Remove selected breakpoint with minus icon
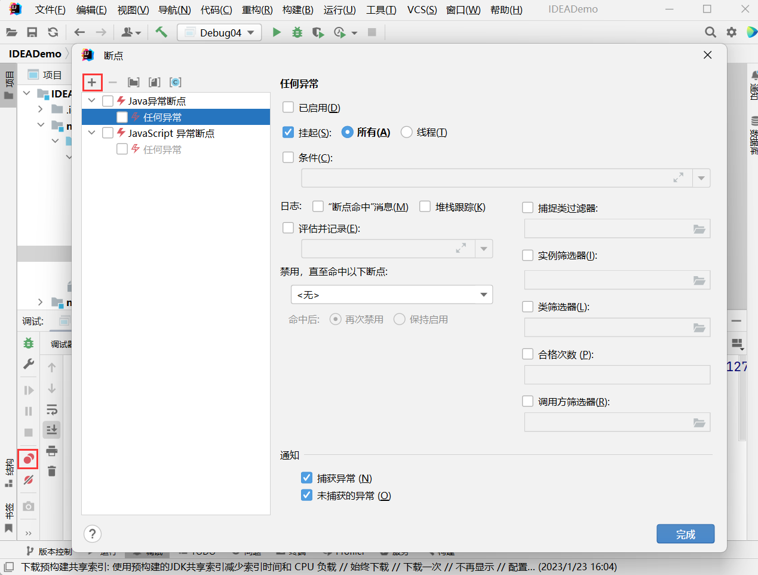This screenshot has width=758, height=575. click(113, 82)
